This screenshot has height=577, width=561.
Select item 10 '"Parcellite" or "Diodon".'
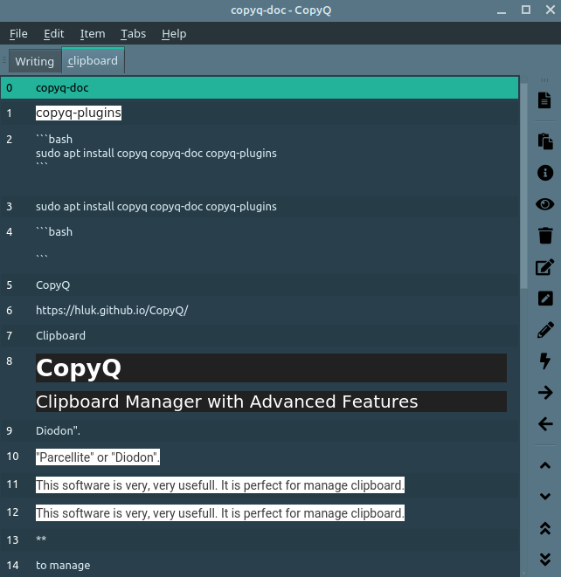point(260,457)
